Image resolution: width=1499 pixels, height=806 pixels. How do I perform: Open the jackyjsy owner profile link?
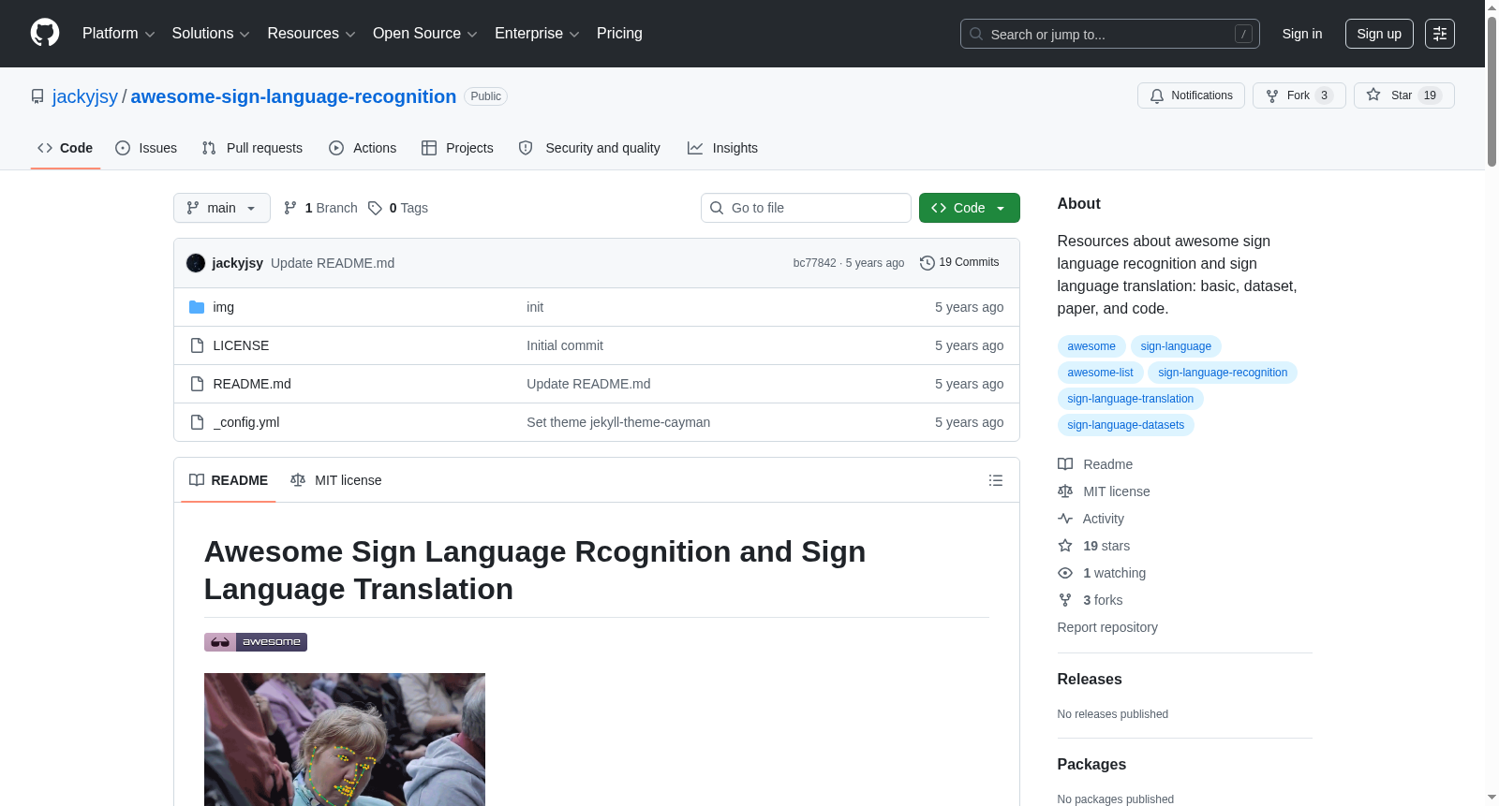pos(85,96)
